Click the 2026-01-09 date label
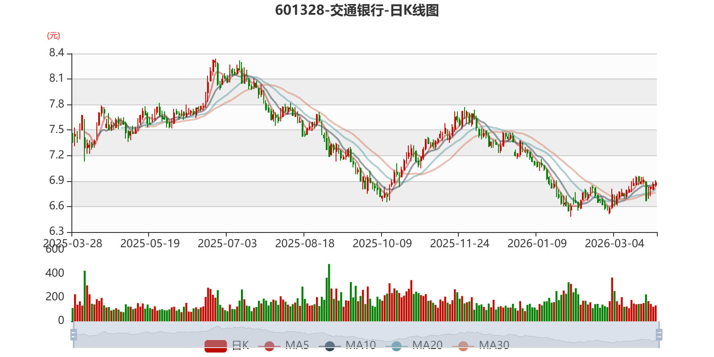Image resolution: width=714 pixels, height=357 pixels. [x=537, y=244]
